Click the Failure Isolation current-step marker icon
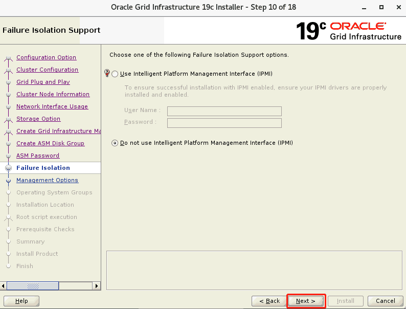Image resolution: width=406 pixels, height=309 pixels. coord(9,168)
